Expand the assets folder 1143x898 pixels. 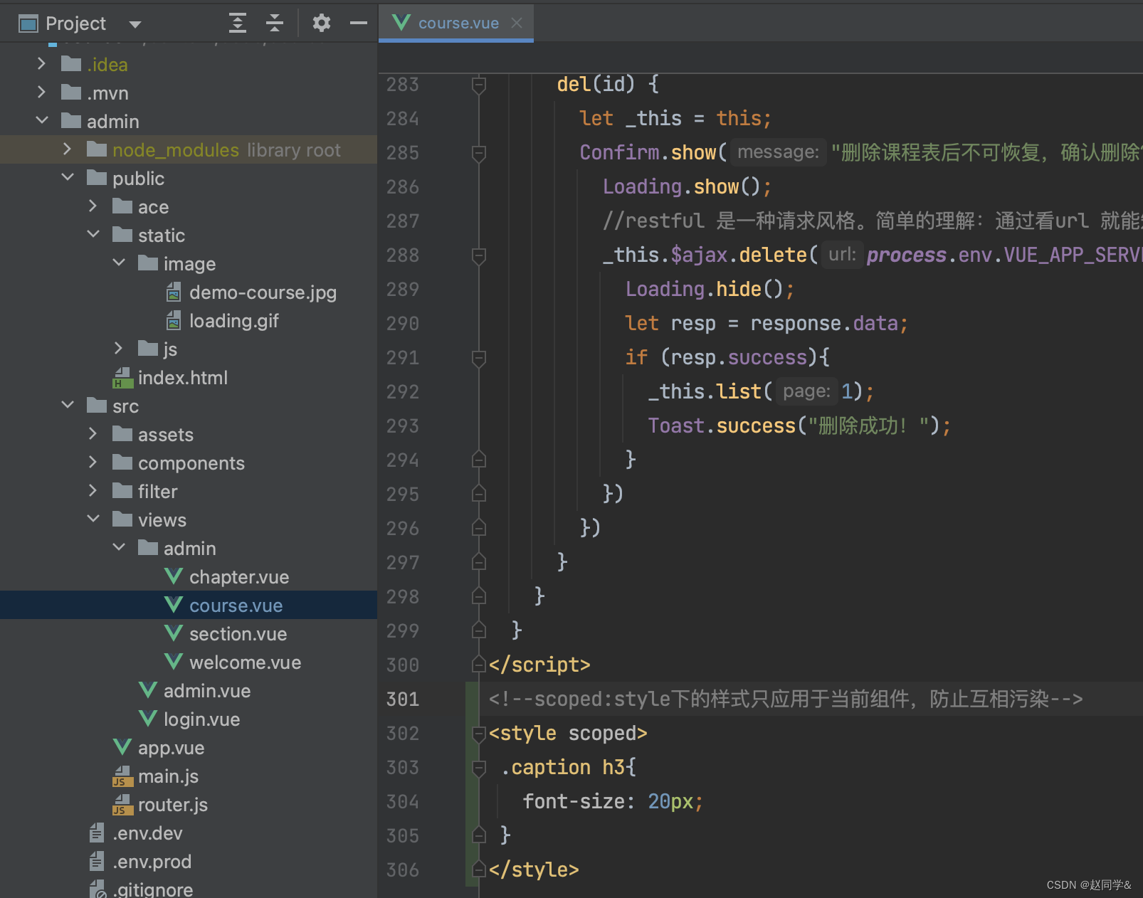93,434
